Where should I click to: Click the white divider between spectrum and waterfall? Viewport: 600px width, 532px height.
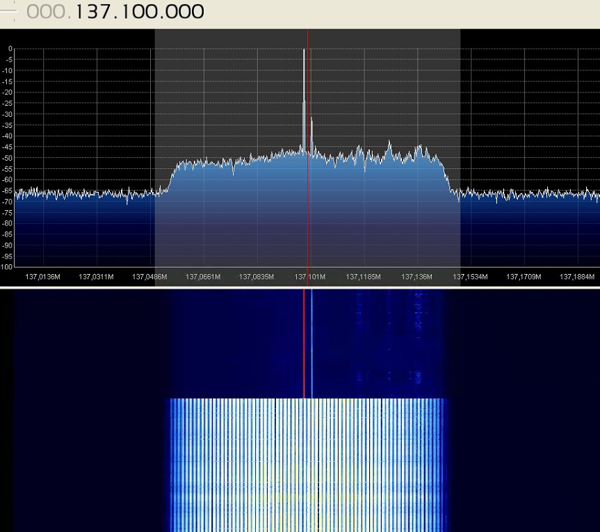[300, 287]
